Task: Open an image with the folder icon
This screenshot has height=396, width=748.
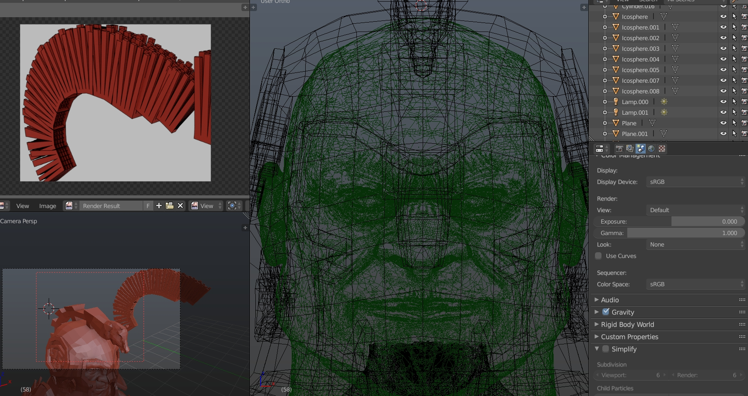Action: point(169,206)
